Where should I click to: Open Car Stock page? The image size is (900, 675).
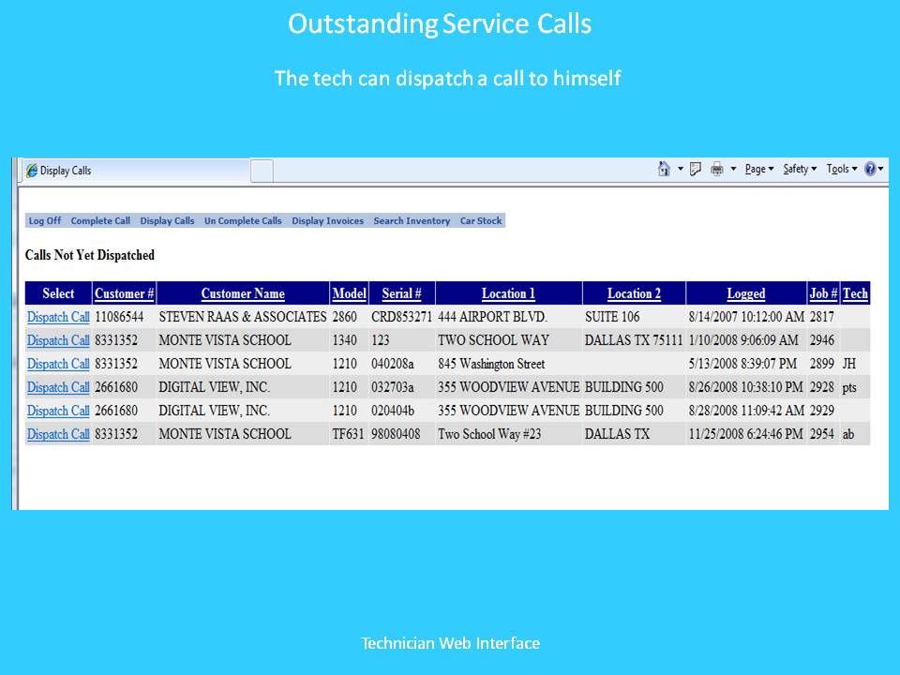[x=481, y=221]
